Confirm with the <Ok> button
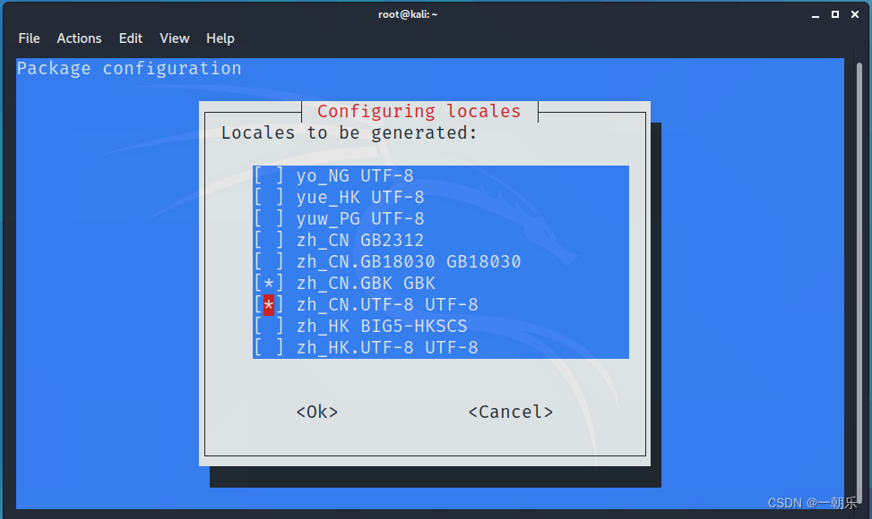Screen dimensions: 872x519 pyautogui.click(x=317, y=412)
